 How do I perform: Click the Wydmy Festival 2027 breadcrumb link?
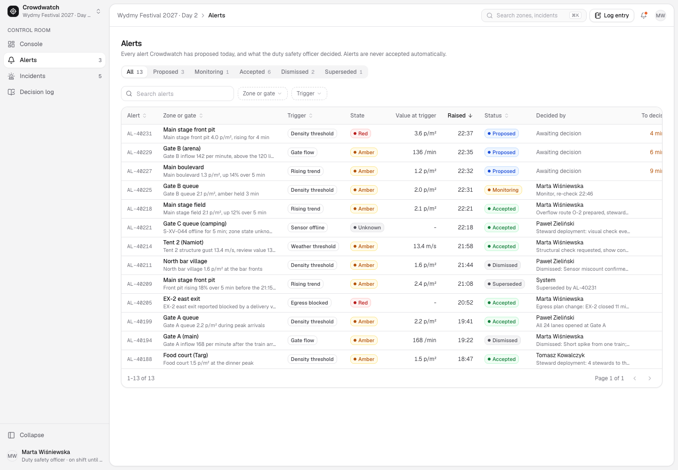pyautogui.click(x=157, y=16)
